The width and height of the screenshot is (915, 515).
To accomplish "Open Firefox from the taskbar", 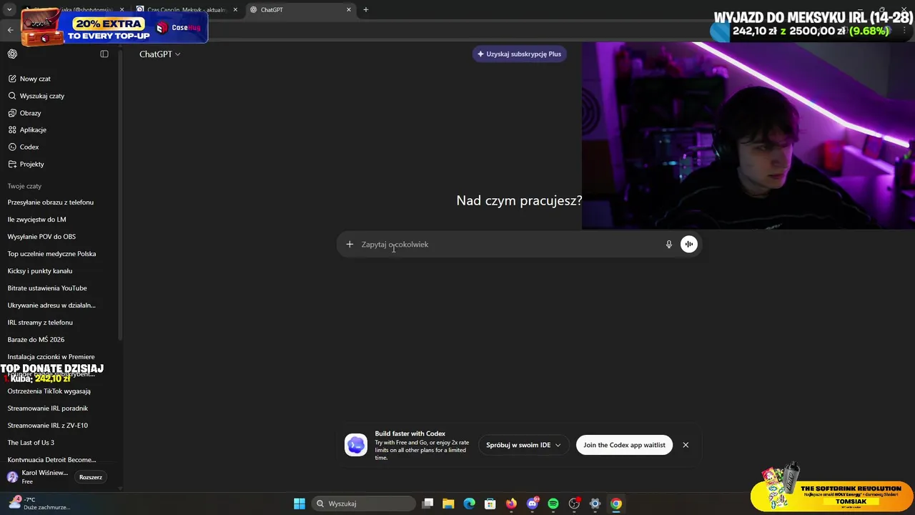I will pos(511,504).
